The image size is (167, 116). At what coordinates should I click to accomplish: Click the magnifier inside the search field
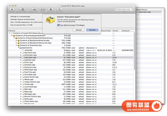(116, 9)
